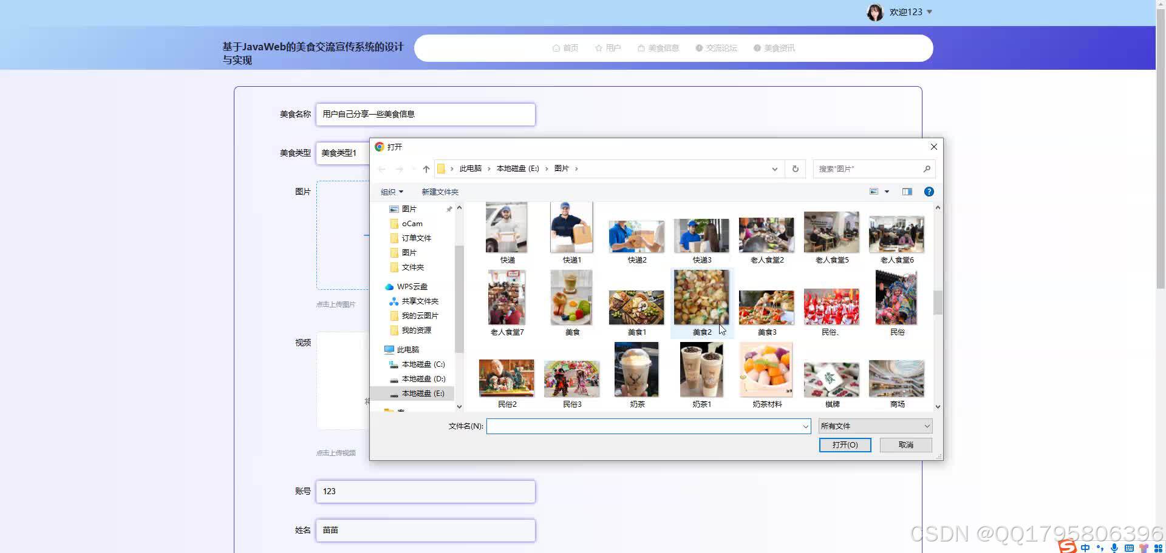The width and height of the screenshot is (1166, 553).
Task: Open the 美食信息 navigation menu
Action: pyautogui.click(x=664, y=48)
